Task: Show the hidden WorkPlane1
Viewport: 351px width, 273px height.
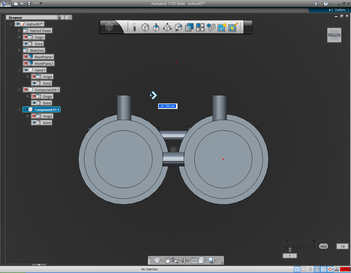Action: [26, 57]
